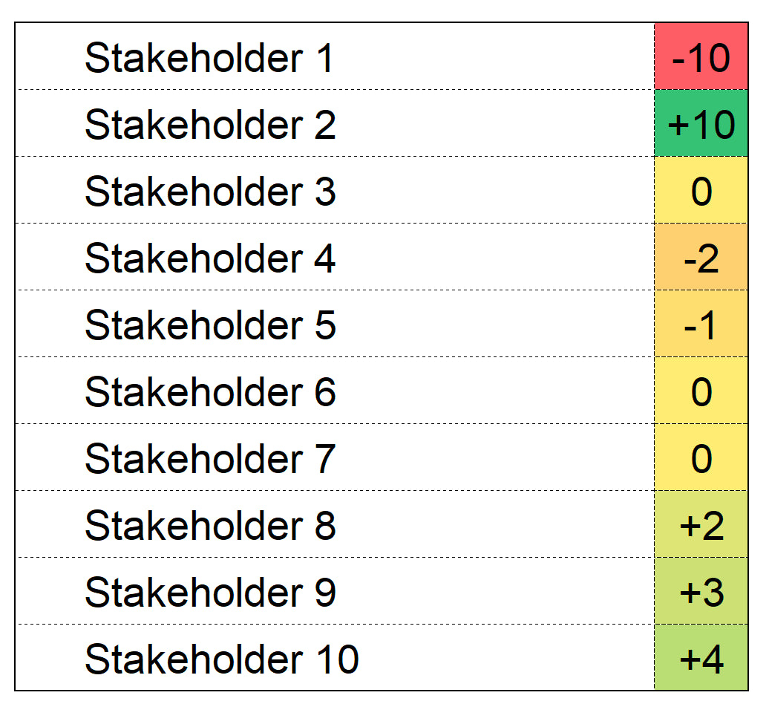Select the Stakeholder 4 row label
This screenshot has height=704, width=769.
click(x=210, y=258)
